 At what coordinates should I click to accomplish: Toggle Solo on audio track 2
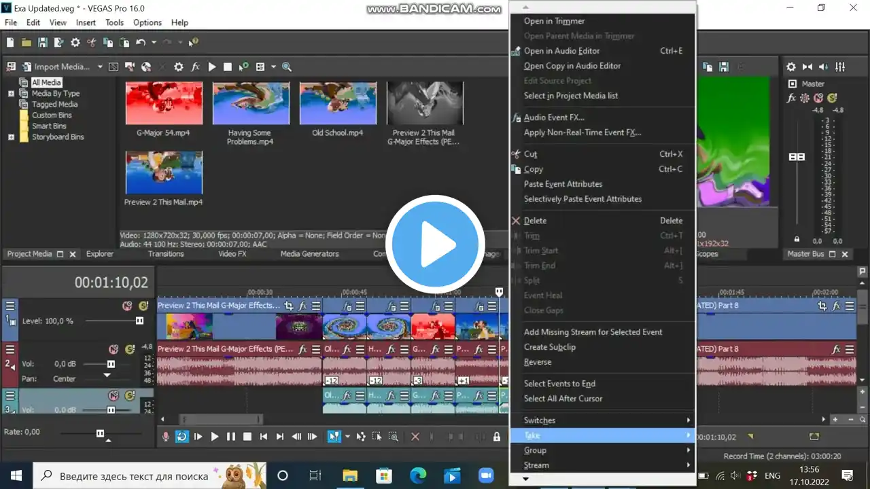point(130,350)
